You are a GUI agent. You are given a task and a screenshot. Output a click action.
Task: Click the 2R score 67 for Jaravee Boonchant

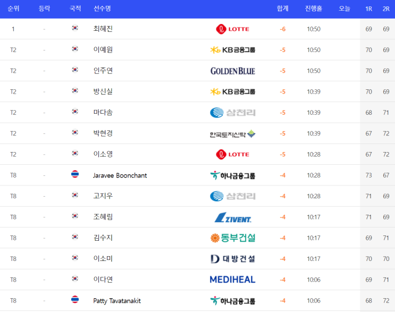click(386, 175)
